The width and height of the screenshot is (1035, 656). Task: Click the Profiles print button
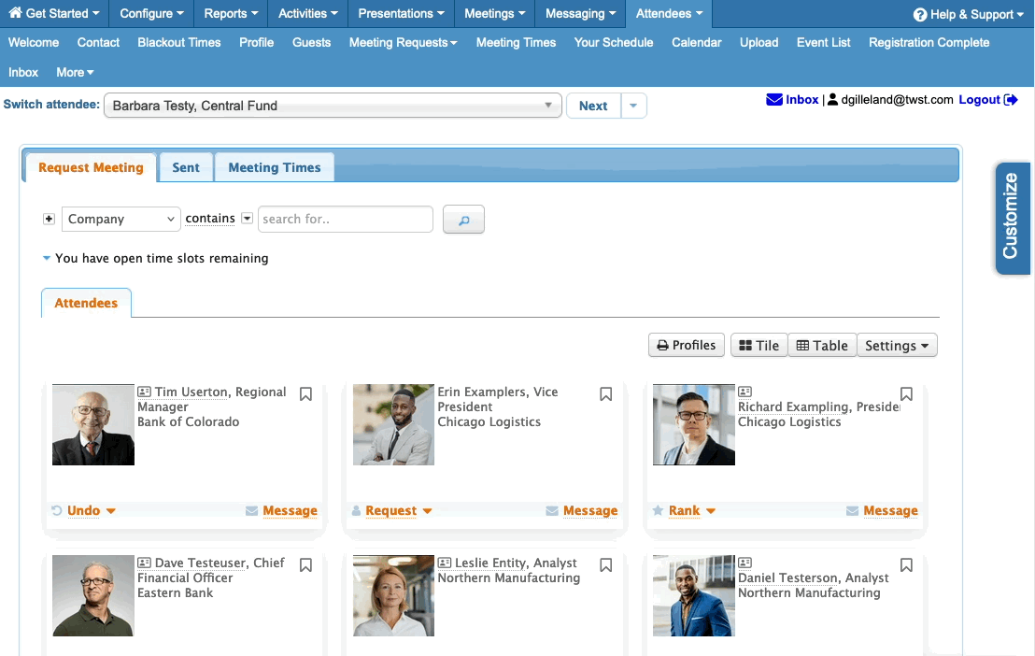pyautogui.click(x=687, y=346)
